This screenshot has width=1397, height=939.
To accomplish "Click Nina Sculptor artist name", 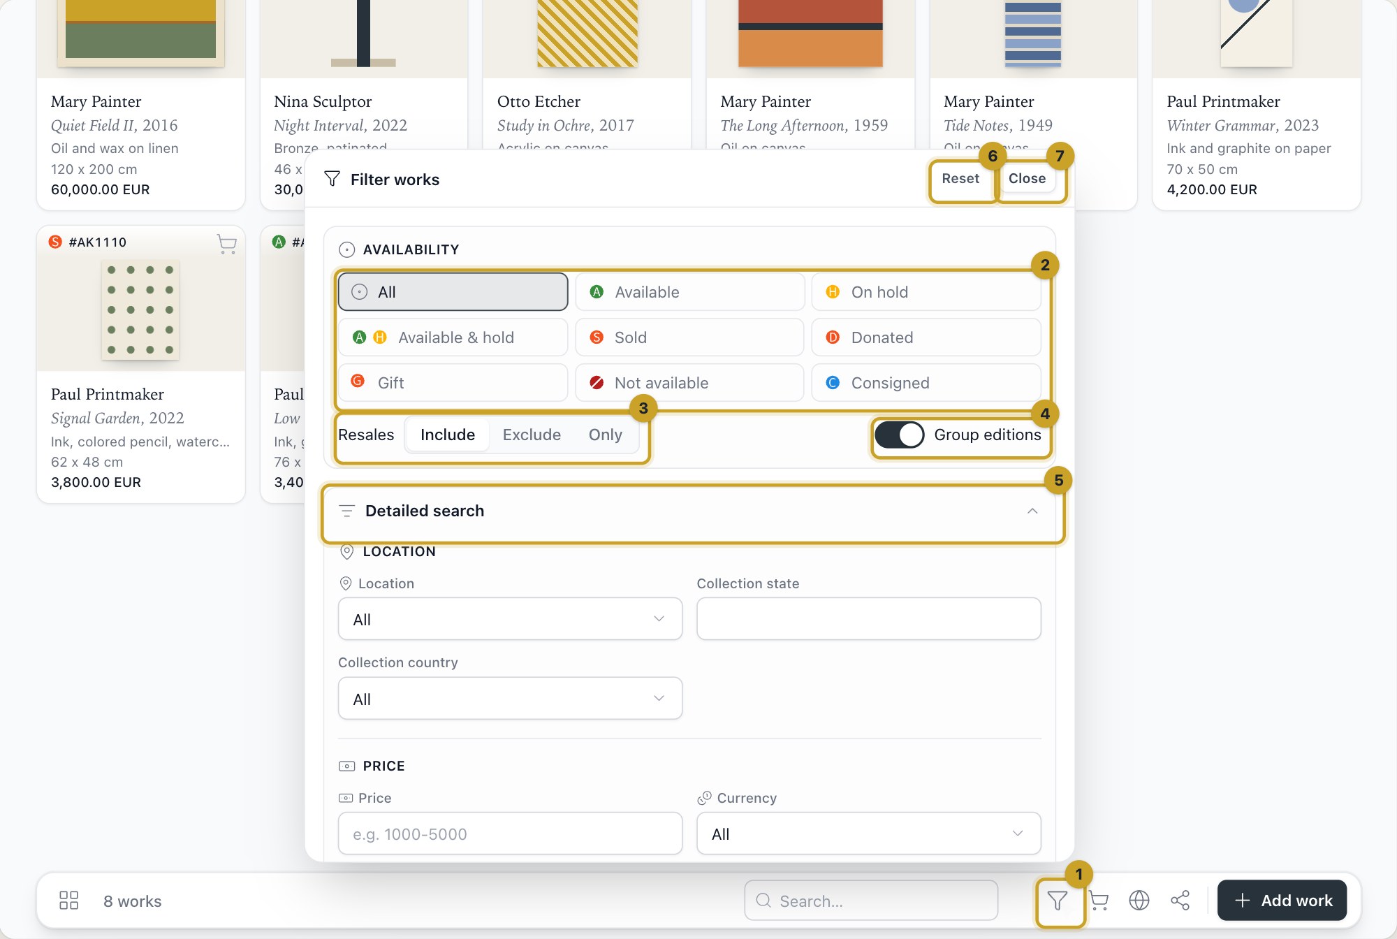I will 323,102.
